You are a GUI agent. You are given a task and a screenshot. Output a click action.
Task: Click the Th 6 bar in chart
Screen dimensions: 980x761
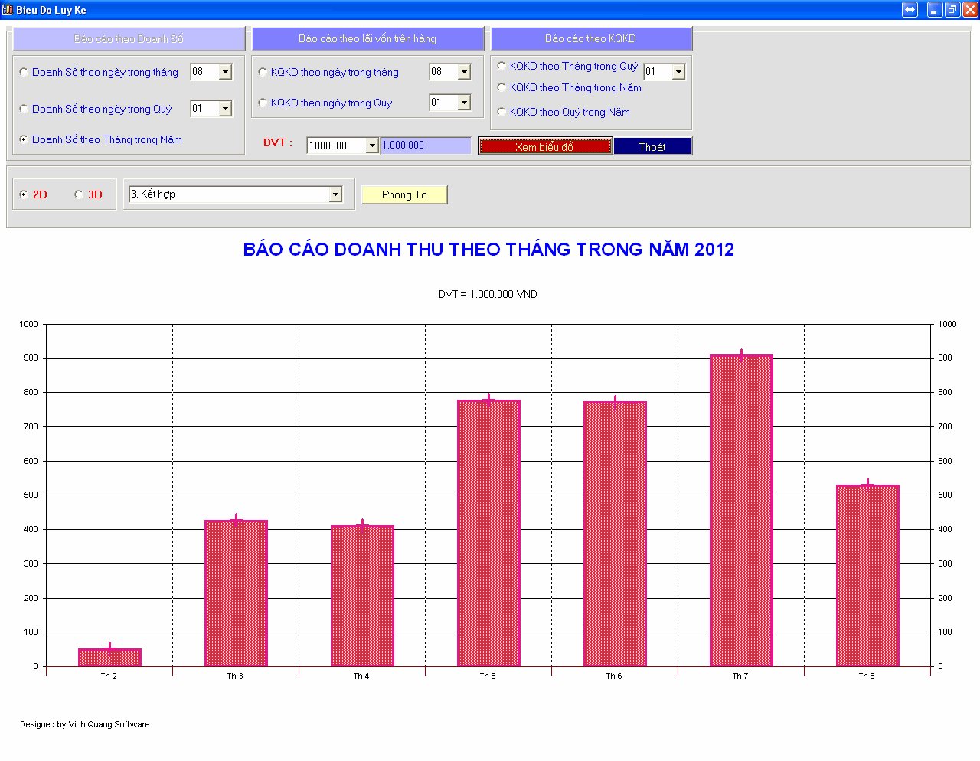(615, 534)
